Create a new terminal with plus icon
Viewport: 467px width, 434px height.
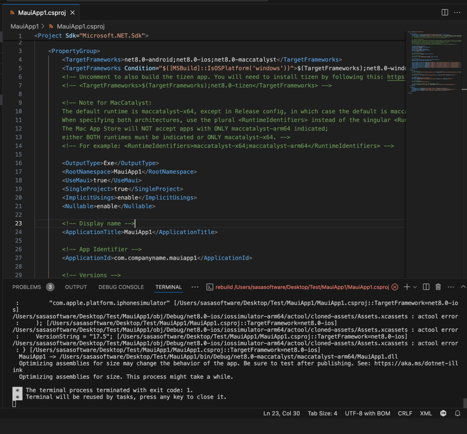[407, 287]
